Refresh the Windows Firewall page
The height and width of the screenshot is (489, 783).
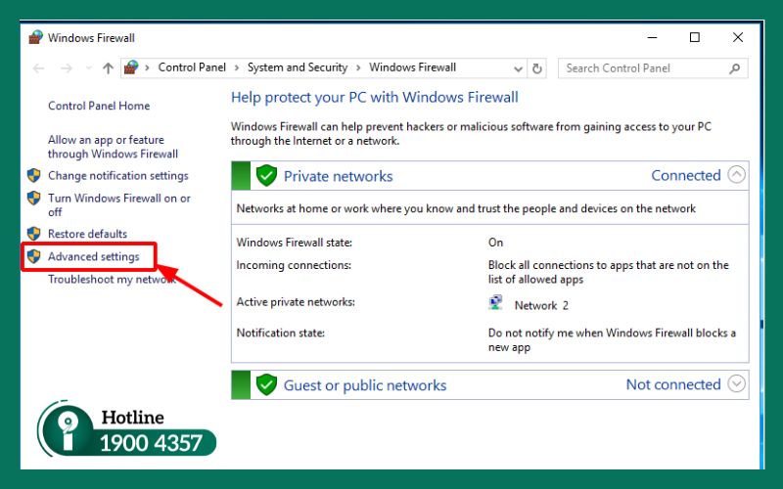tap(536, 68)
